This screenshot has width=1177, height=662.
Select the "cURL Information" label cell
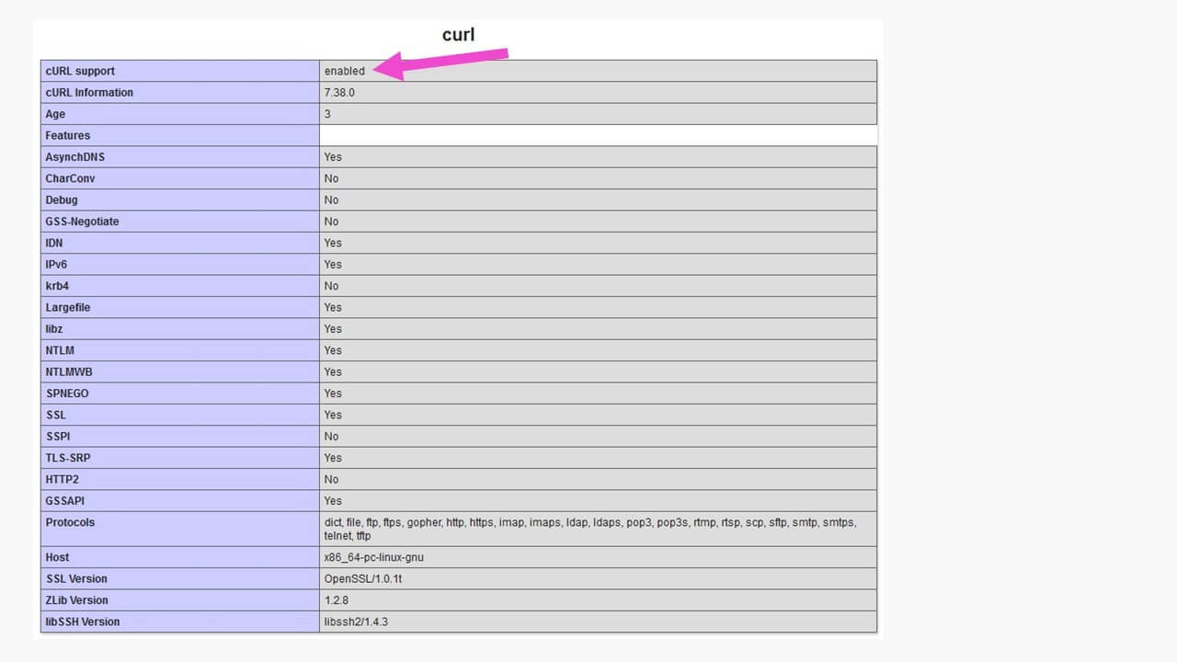pos(180,92)
